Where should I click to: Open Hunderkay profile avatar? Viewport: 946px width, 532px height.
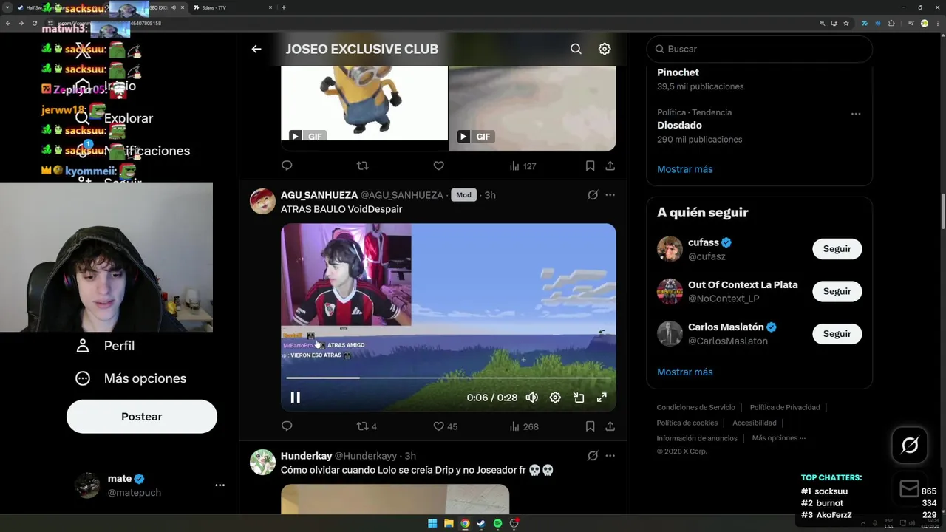coord(262,462)
